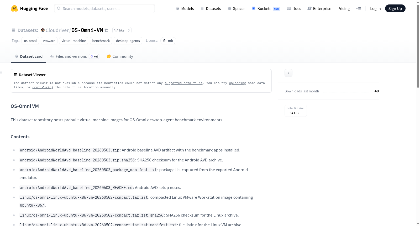The image size is (420, 226).
Task: Open the supported data files link
Action: (x=183, y=83)
